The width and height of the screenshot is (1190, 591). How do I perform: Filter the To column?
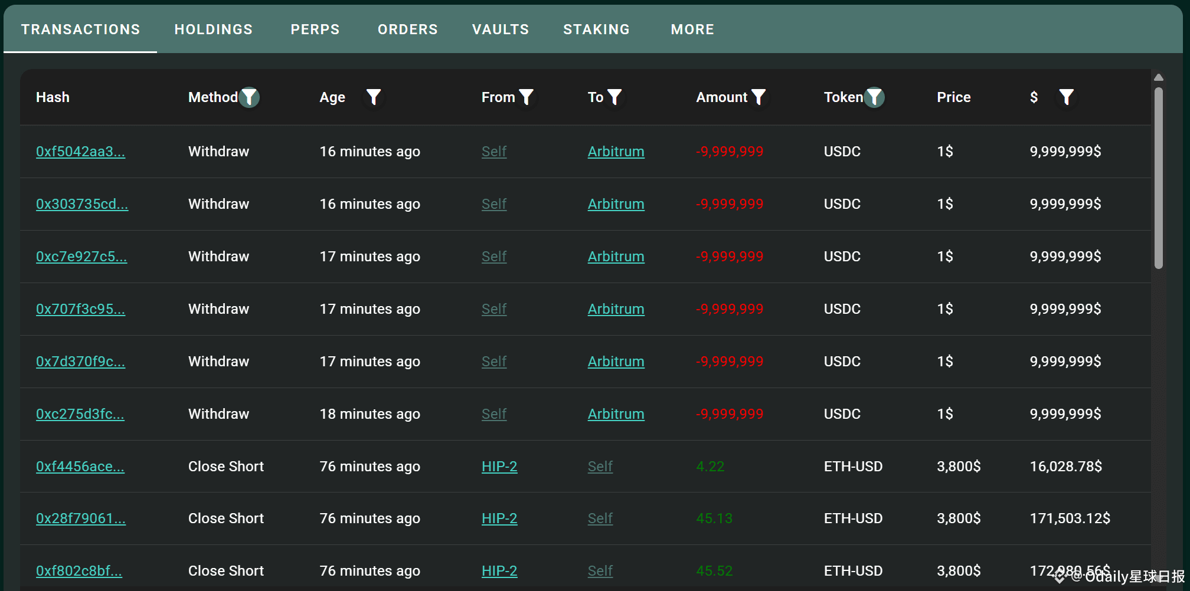pos(614,97)
